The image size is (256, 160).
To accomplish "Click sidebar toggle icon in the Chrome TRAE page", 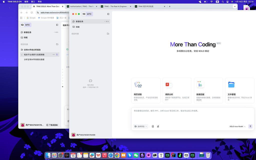I will pos(57,25).
